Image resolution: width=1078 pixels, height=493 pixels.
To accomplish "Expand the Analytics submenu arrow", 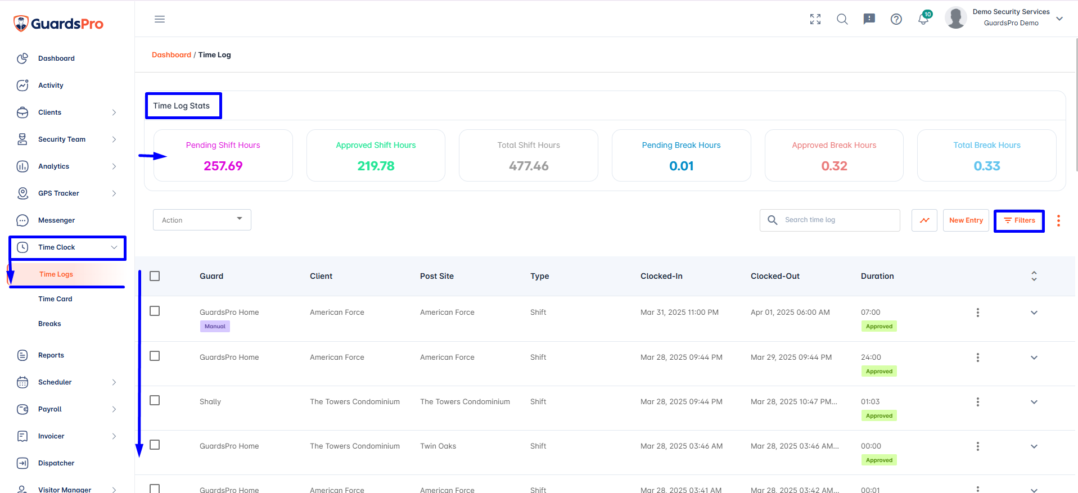I will point(114,166).
